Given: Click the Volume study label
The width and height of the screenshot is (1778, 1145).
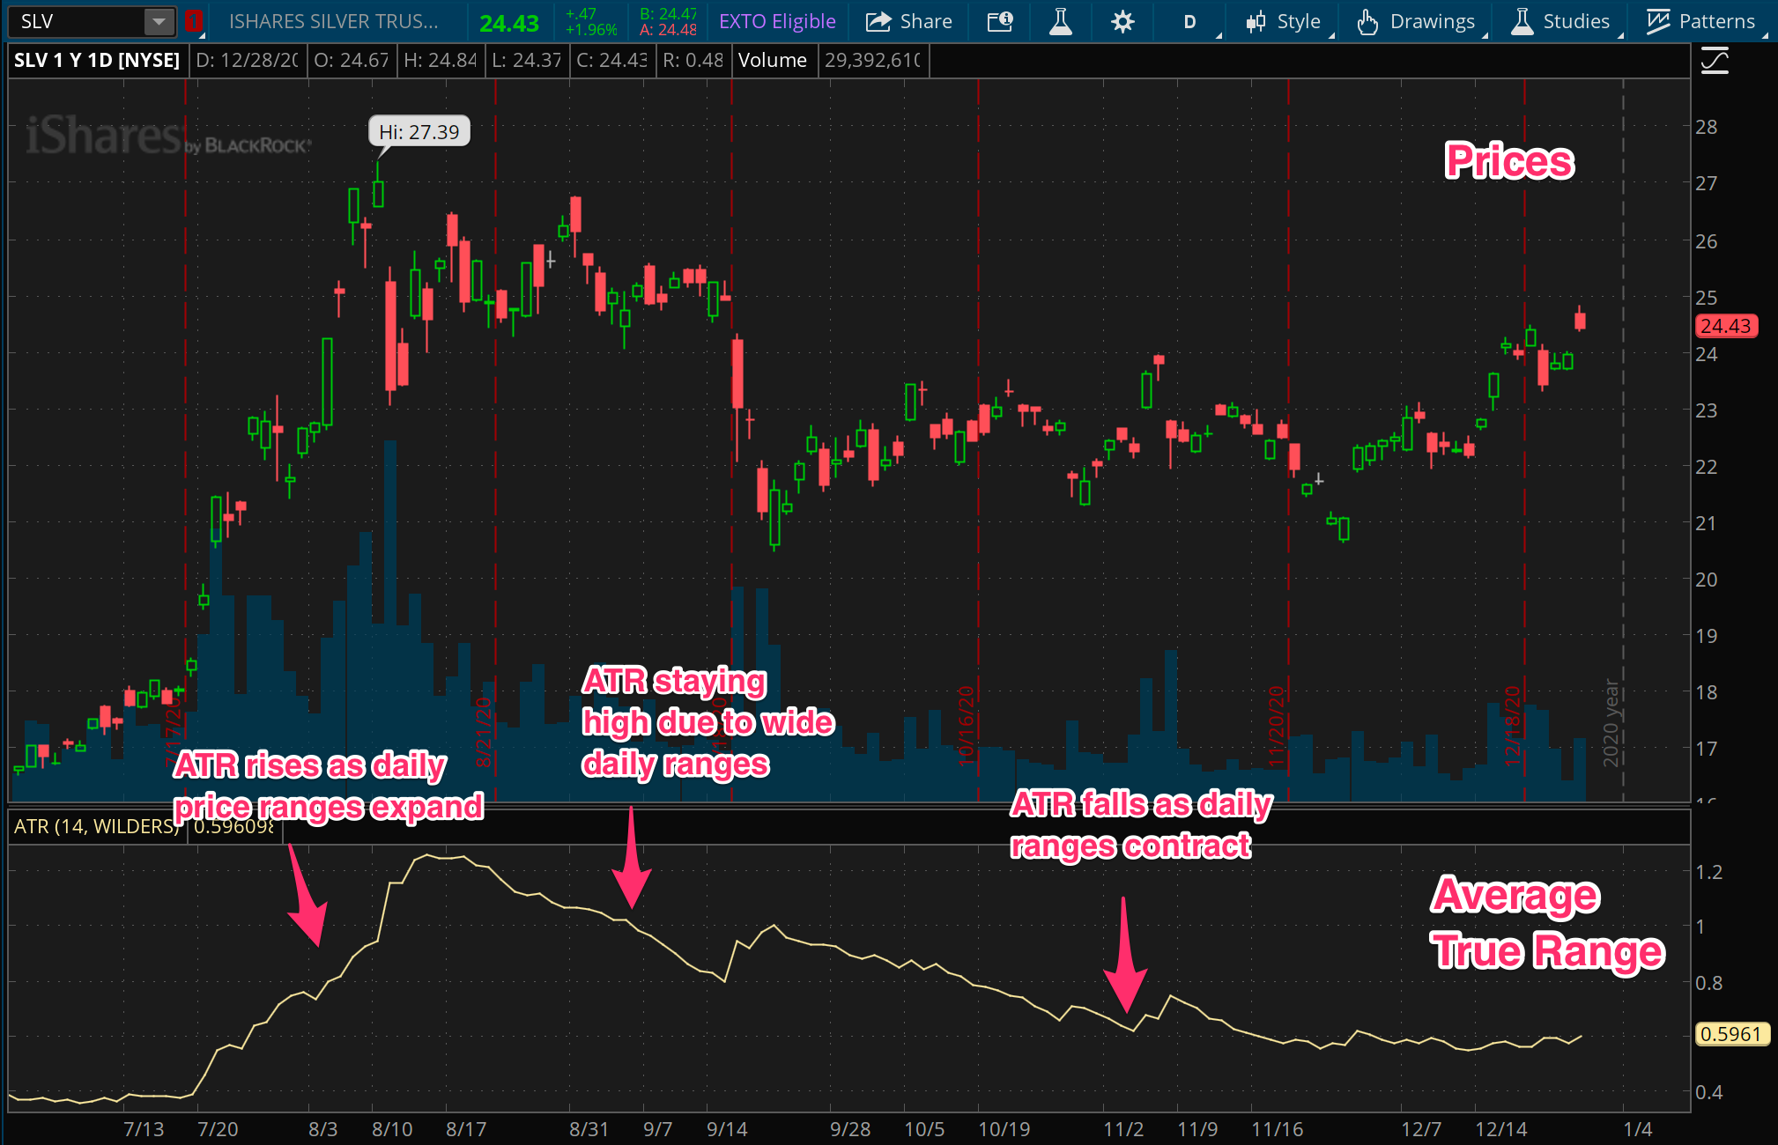Looking at the screenshot, I should click(x=773, y=60).
